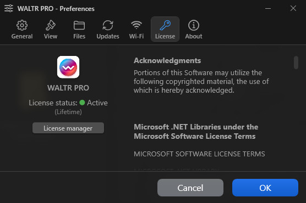Close the Preferences window
The height and width of the screenshot is (203, 306).
(x=293, y=8)
